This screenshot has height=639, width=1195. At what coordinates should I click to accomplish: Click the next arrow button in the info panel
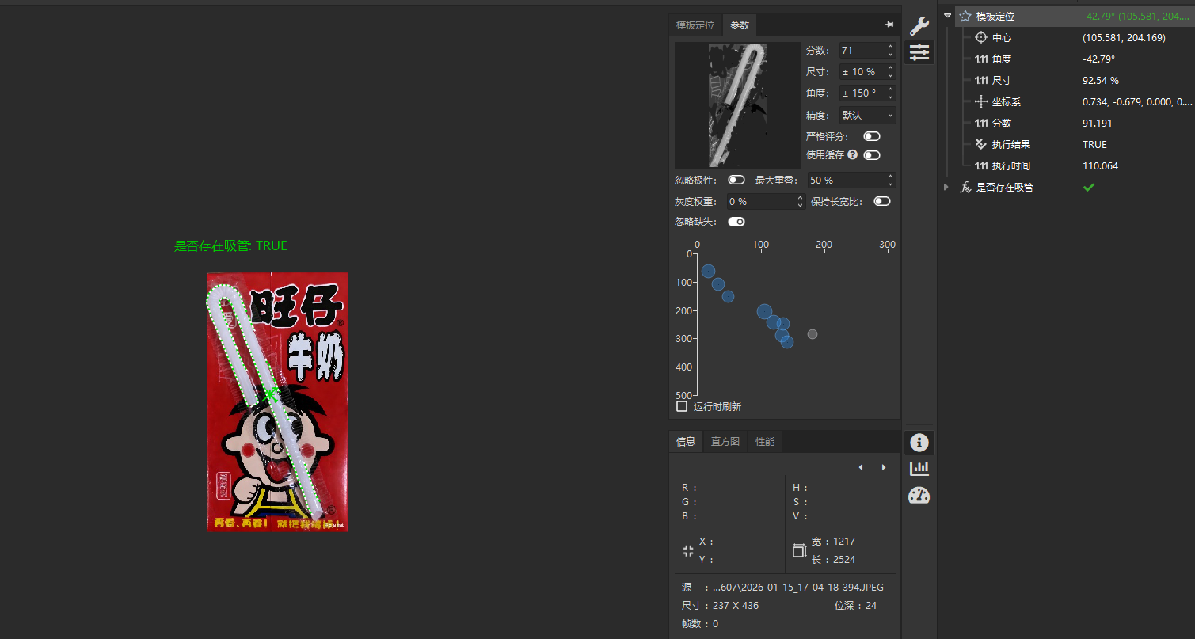coord(883,467)
